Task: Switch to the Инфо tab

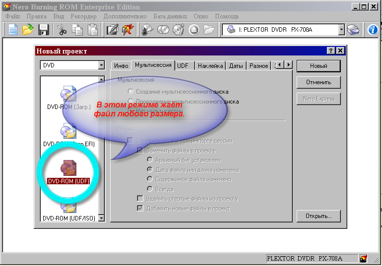Action: click(x=121, y=66)
